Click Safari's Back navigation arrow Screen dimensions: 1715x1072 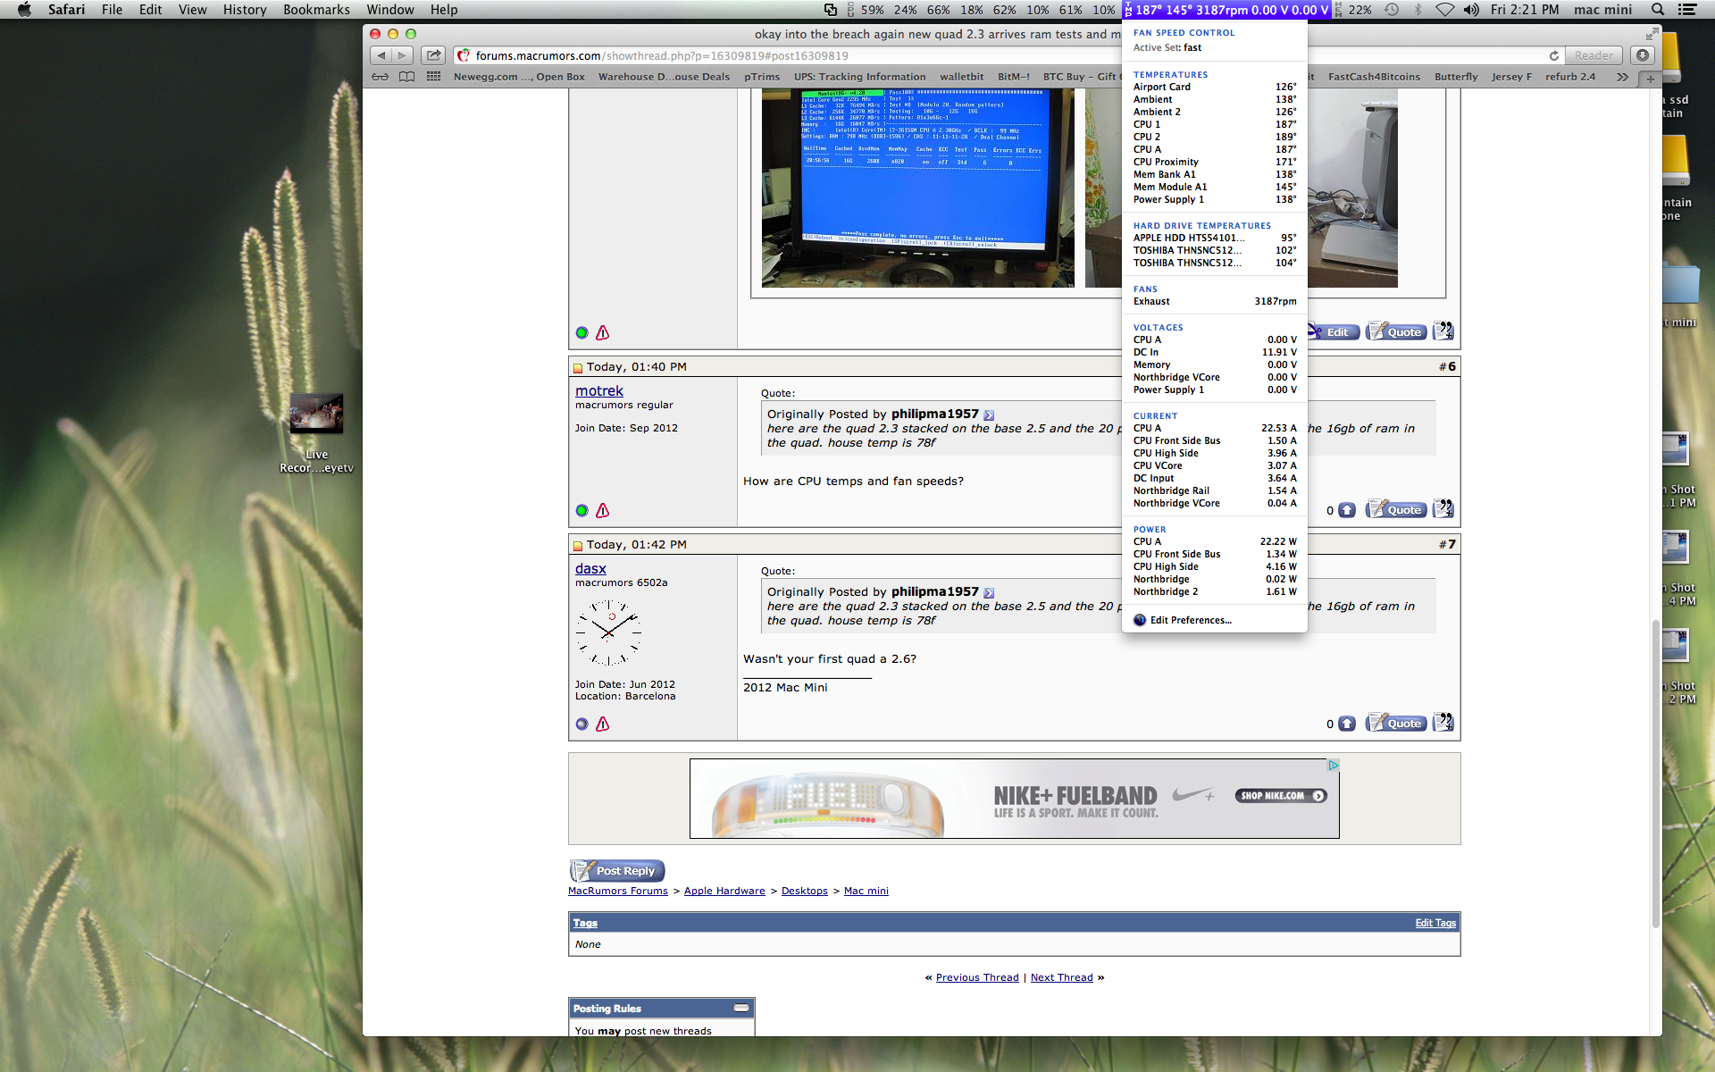(x=381, y=55)
